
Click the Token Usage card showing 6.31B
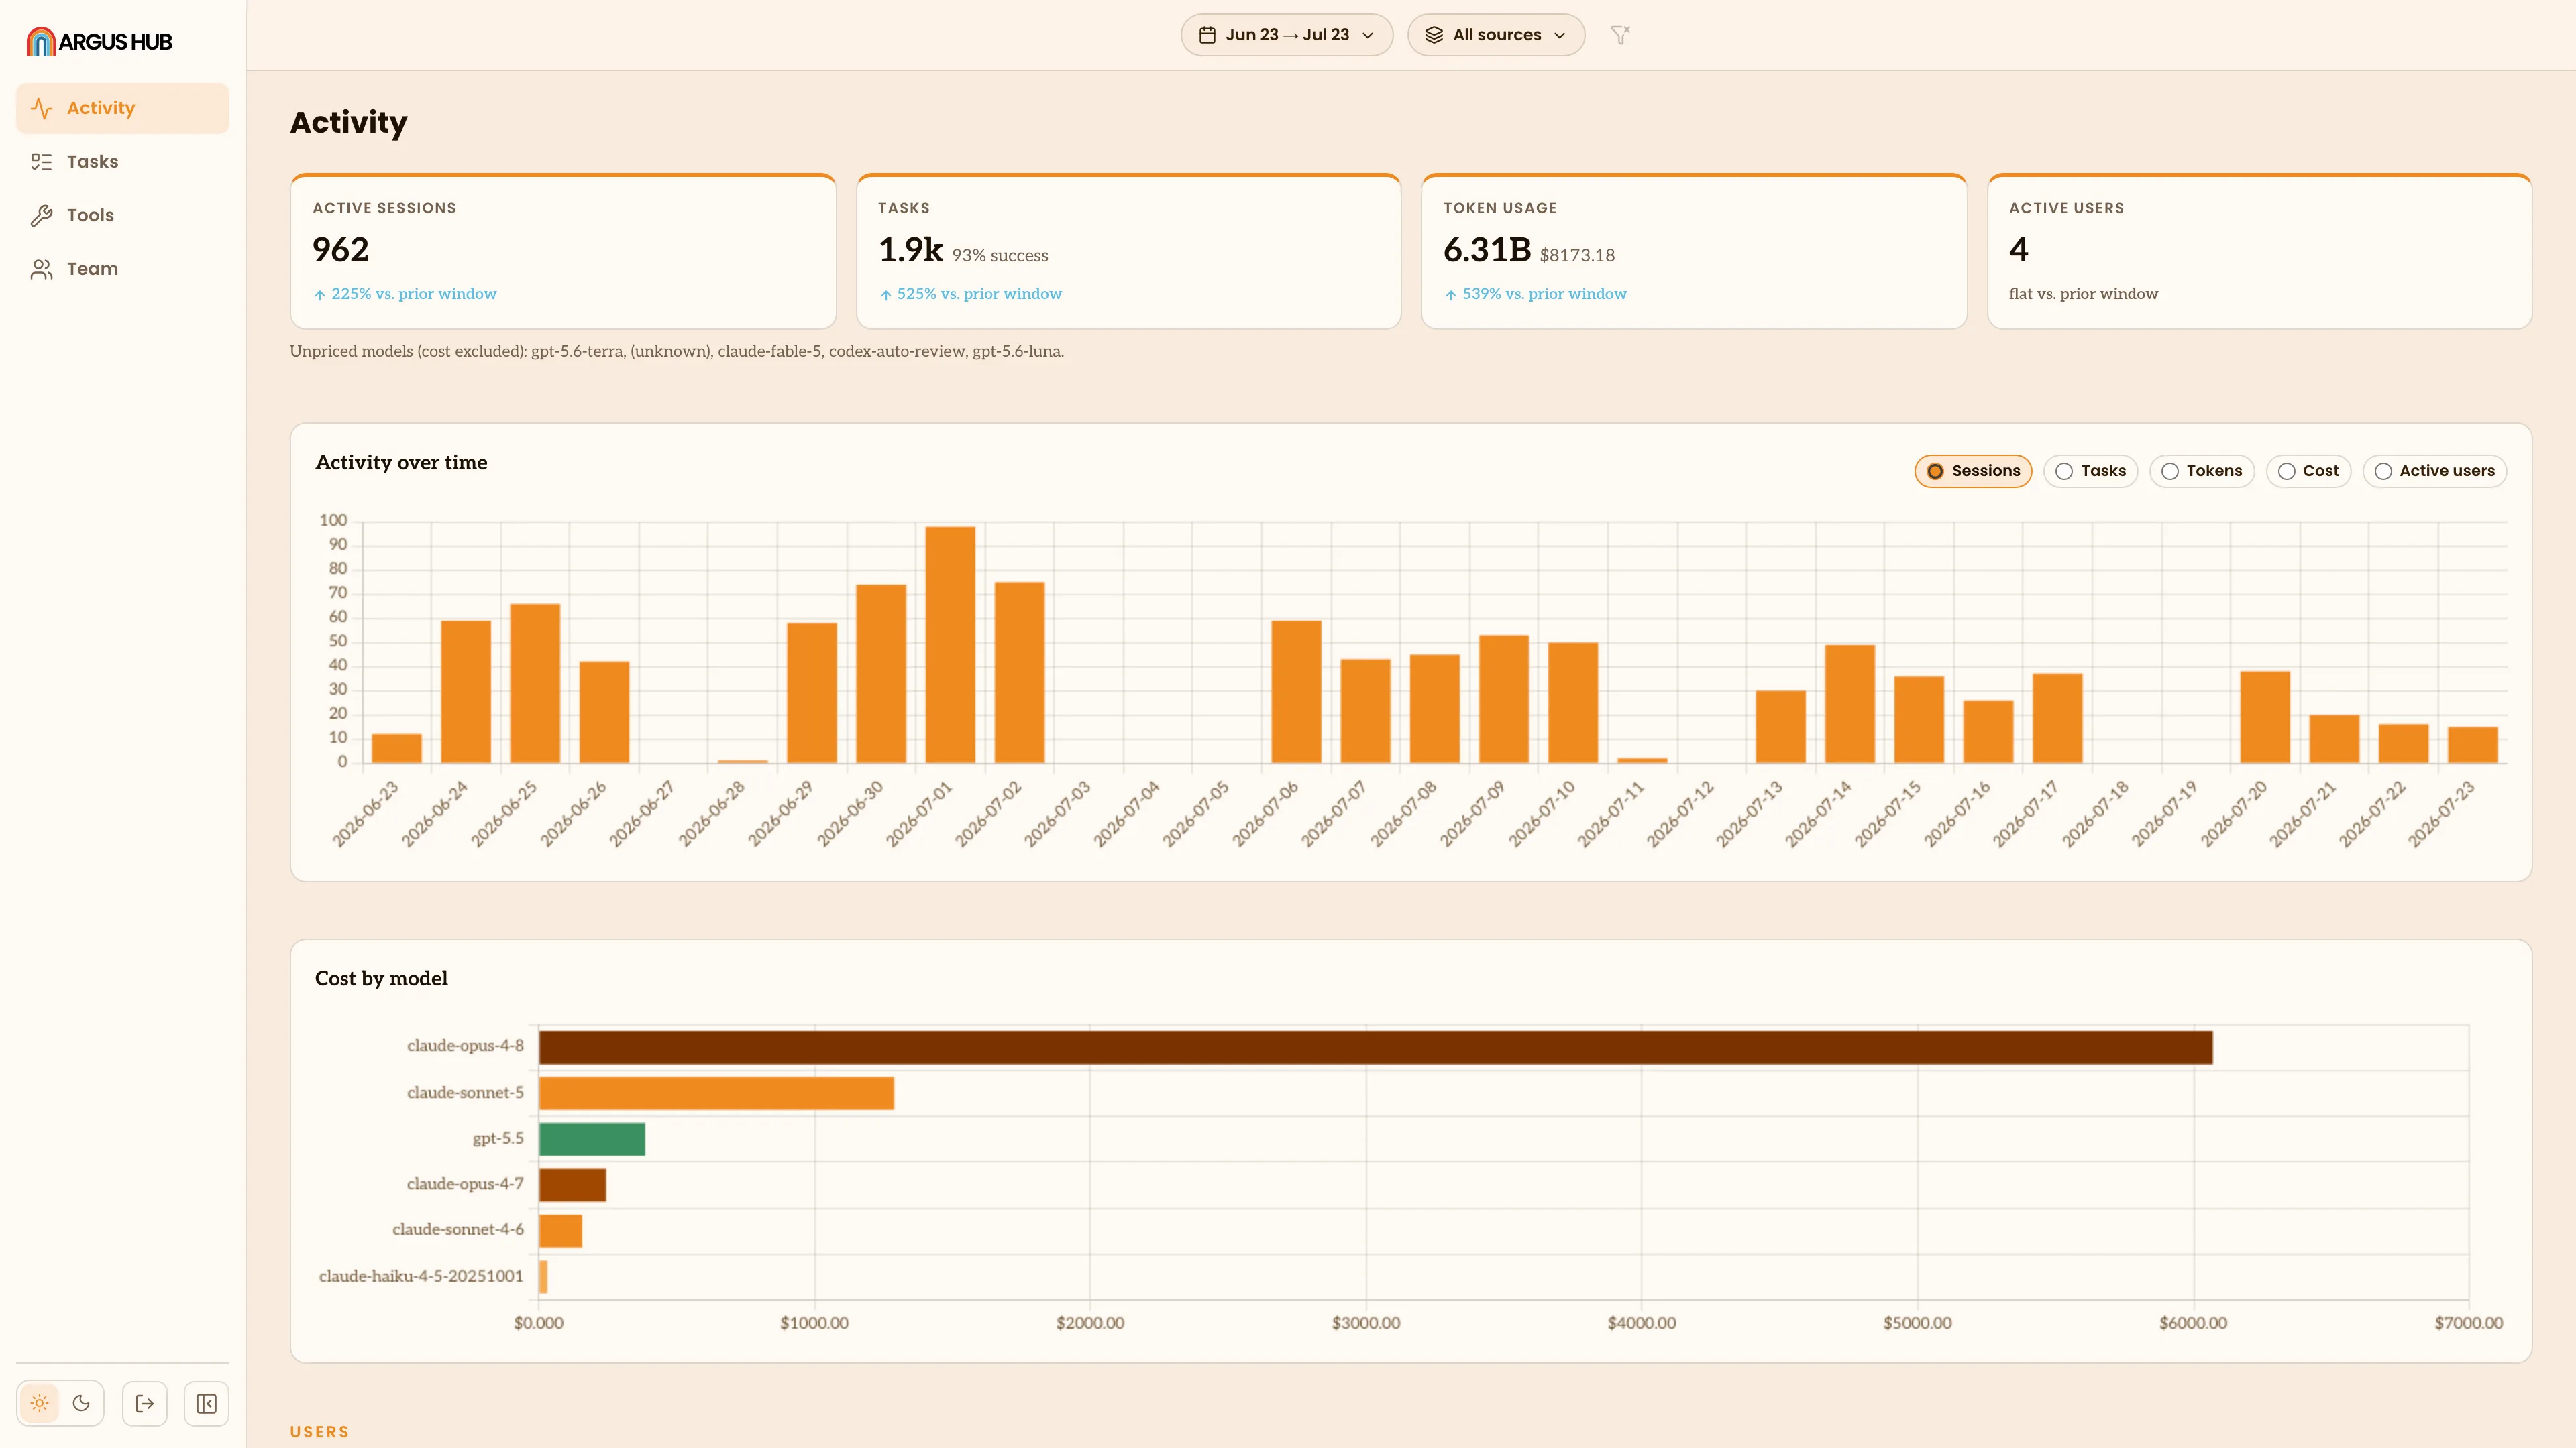(x=1694, y=252)
